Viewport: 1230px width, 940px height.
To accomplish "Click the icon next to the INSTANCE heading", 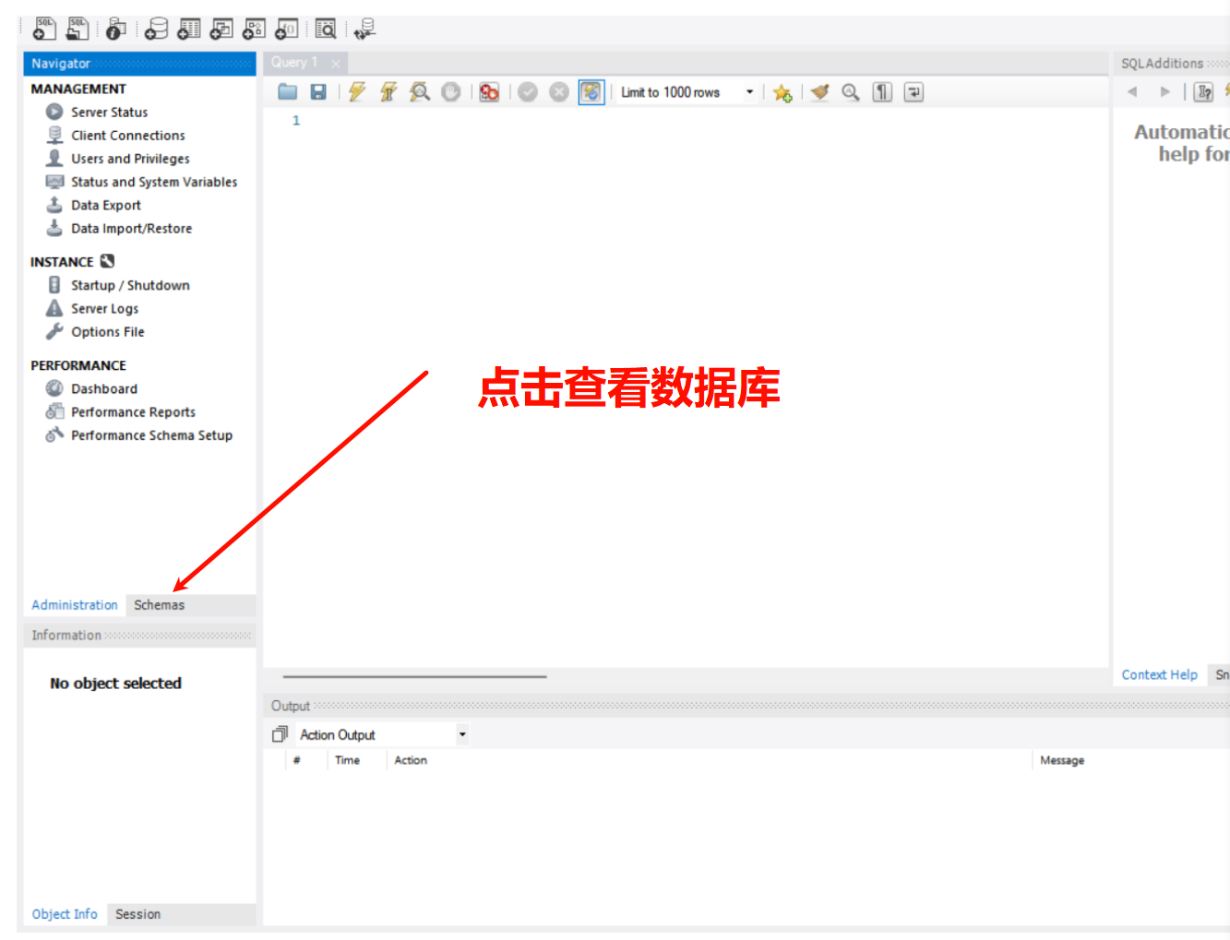I will coord(107,261).
